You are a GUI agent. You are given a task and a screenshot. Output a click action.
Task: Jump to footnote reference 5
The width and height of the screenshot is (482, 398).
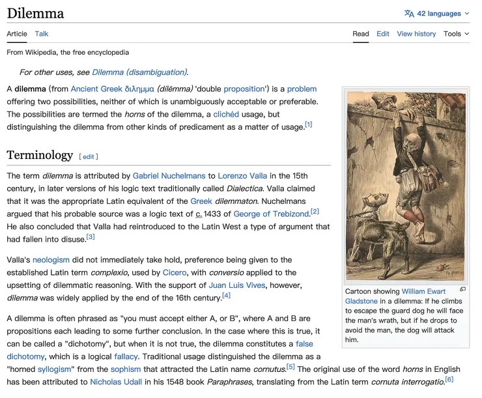291,367
